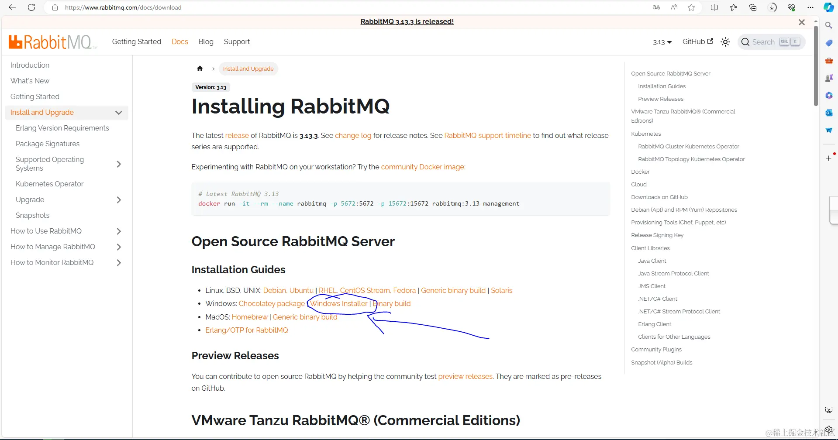Open sidebar paper plane Drop icon
This screenshot has width=838, height=440.
coord(828,130)
